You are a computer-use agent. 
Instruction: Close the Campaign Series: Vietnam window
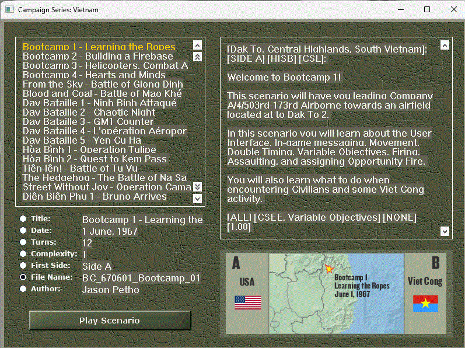coord(454,9)
